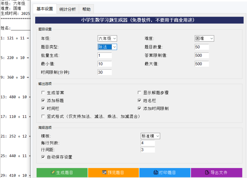Enable 竖式格式 vertical format checkbox
Viewport: 247px width, 178px height.
pos(43,116)
